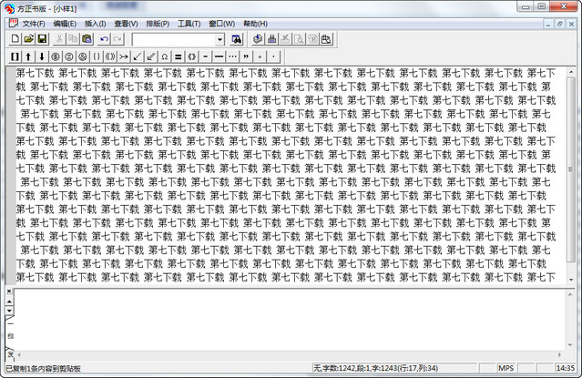
Task: Expand the toolbar combo box dropdown
Action: click(220, 39)
